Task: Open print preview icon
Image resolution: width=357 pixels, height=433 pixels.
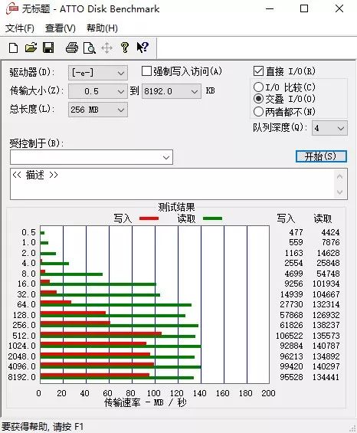Action: [90, 48]
